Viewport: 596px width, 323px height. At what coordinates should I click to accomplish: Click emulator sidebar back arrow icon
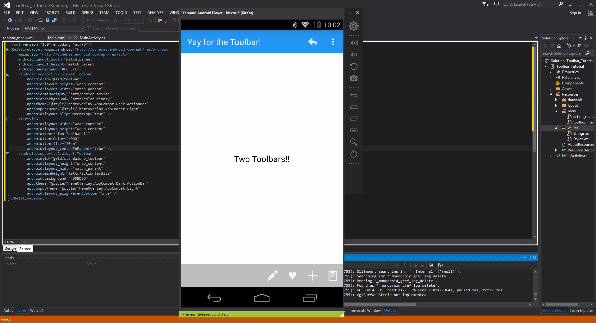(353, 95)
